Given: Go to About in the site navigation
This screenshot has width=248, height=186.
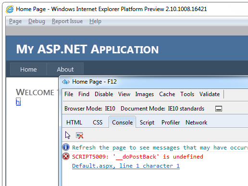Looking at the screenshot, I should (65, 69).
